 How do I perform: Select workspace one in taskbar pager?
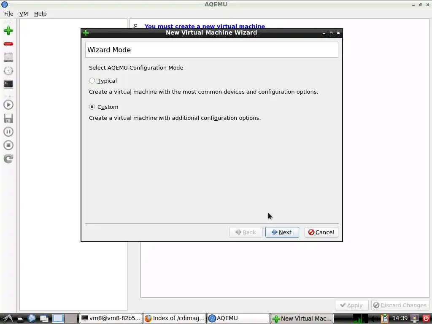tap(58, 319)
